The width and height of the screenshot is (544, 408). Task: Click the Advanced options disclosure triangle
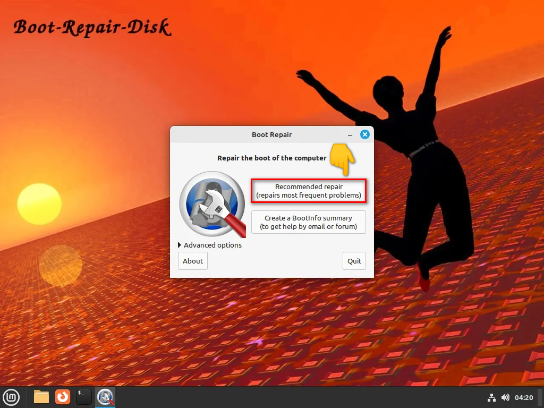179,245
